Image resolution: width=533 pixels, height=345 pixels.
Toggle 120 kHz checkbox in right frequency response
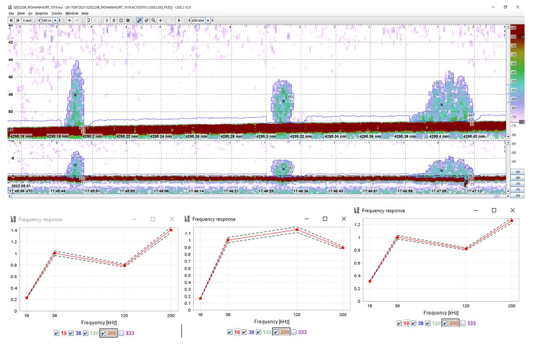point(428,323)
